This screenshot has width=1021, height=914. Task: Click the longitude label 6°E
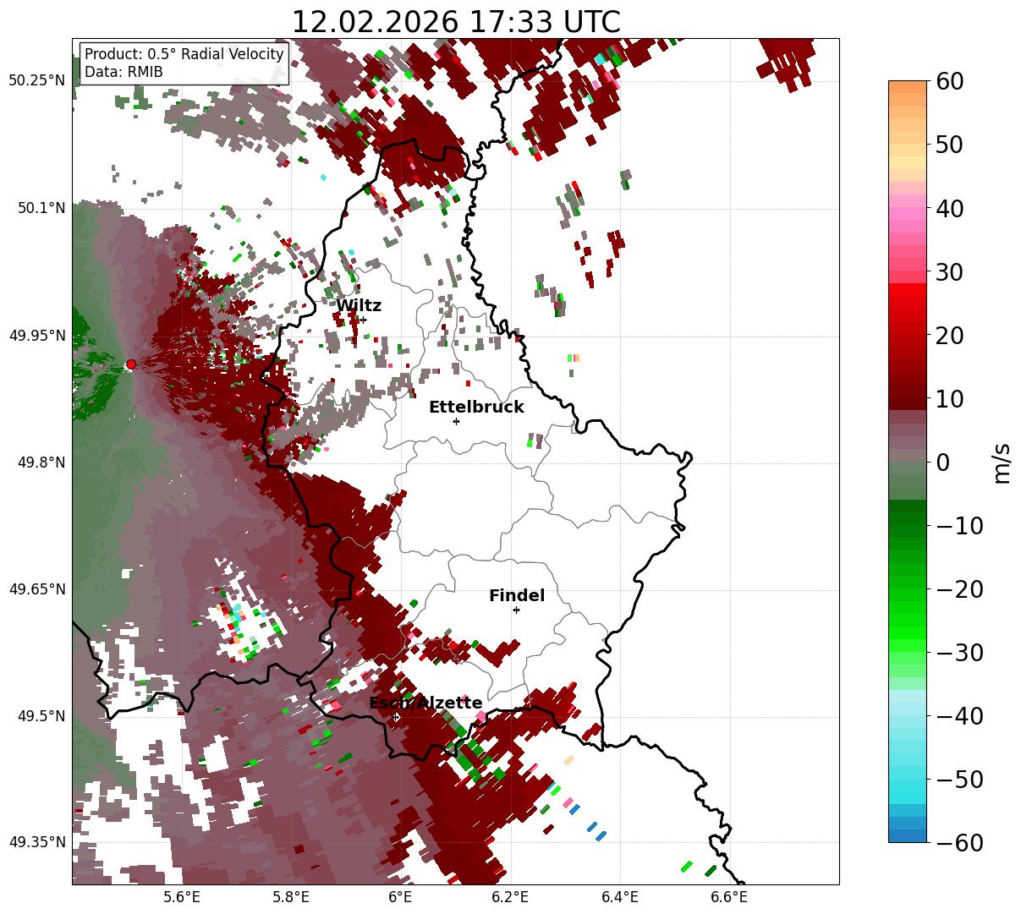400,897
